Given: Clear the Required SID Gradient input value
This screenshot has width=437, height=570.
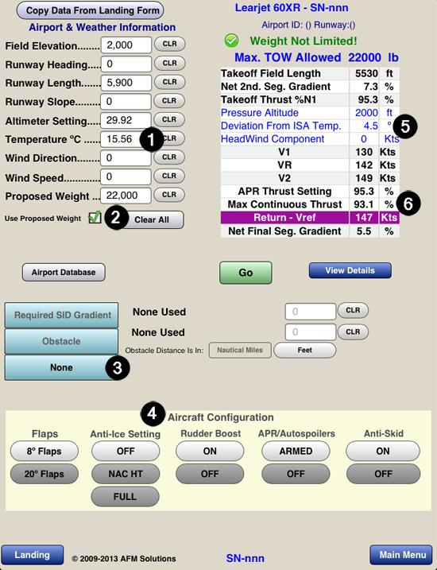Looking at the screenshot, I should click(353, 311).
